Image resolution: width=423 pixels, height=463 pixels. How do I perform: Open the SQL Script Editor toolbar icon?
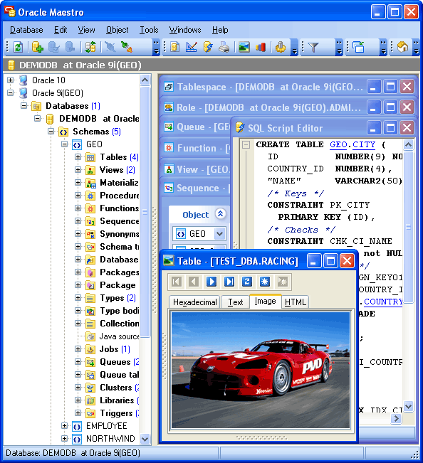tap(208, 47)
